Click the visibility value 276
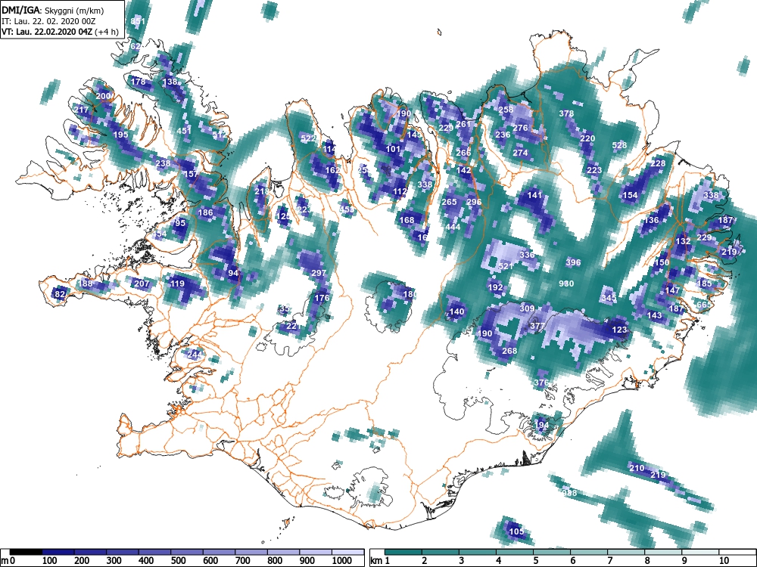Viewport: 757px width, 567px height. click(521, 128)
